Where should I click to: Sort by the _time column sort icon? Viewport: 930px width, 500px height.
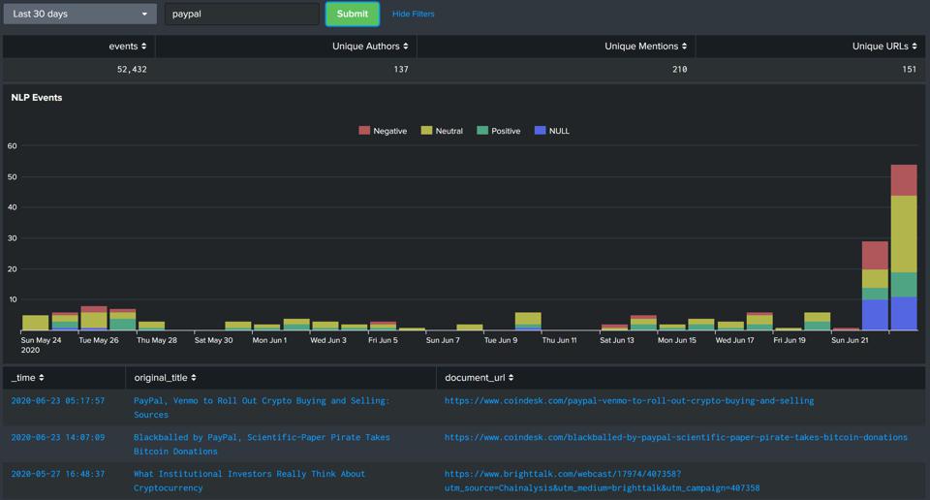tap(42, 378)
